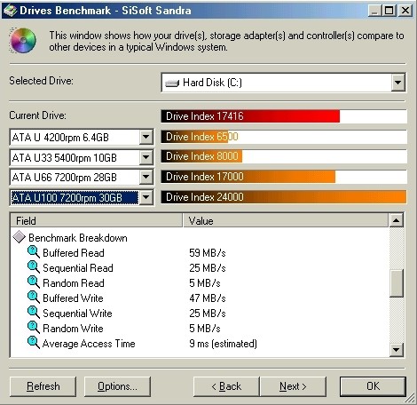Click the results list scroll down arrow
Viewport: 417px width, 405px height.
click(396, 350)
